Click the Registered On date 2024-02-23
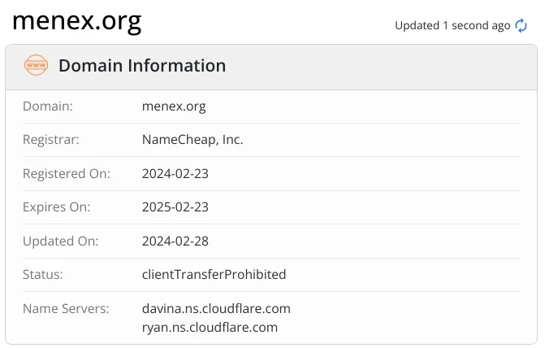The width and height of the screenshot is (545, 348). [175, 174]
